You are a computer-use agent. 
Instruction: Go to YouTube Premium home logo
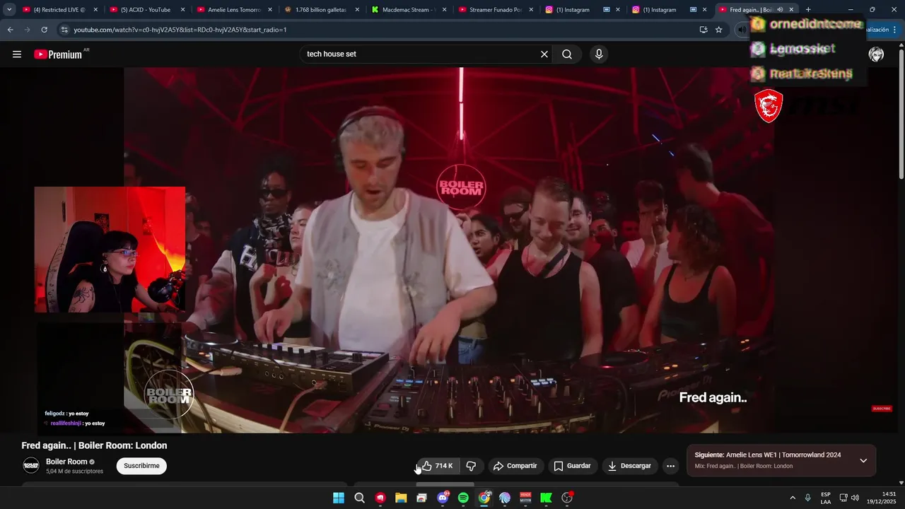(58, 54)
